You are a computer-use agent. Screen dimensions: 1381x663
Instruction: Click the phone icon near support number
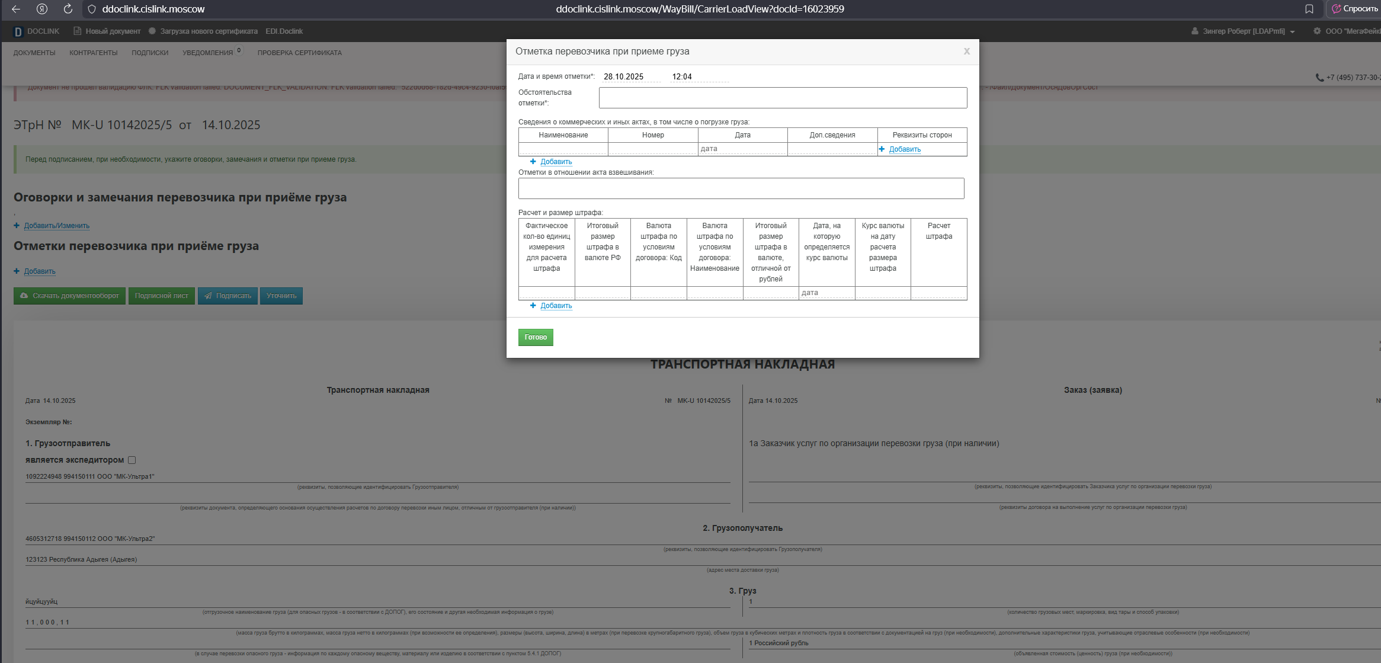[x=1319, y=77]
